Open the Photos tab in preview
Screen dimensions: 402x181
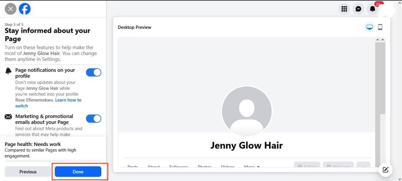point(205,167)
